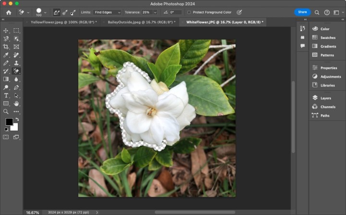Select the Hand tool
346x215 pixels.
(16, 103)
